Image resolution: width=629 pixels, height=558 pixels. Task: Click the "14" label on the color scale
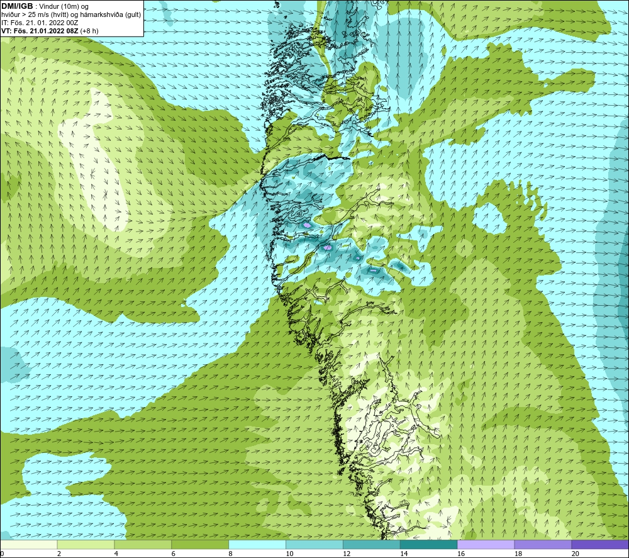click(x=404, y=554)
